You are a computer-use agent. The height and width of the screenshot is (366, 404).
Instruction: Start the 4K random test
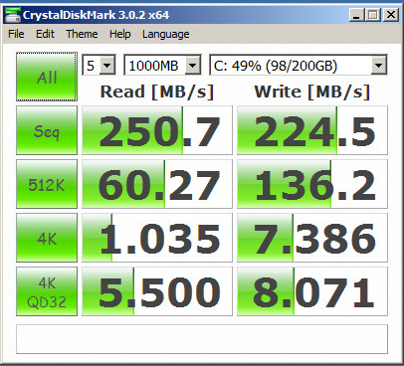[47, 238]
